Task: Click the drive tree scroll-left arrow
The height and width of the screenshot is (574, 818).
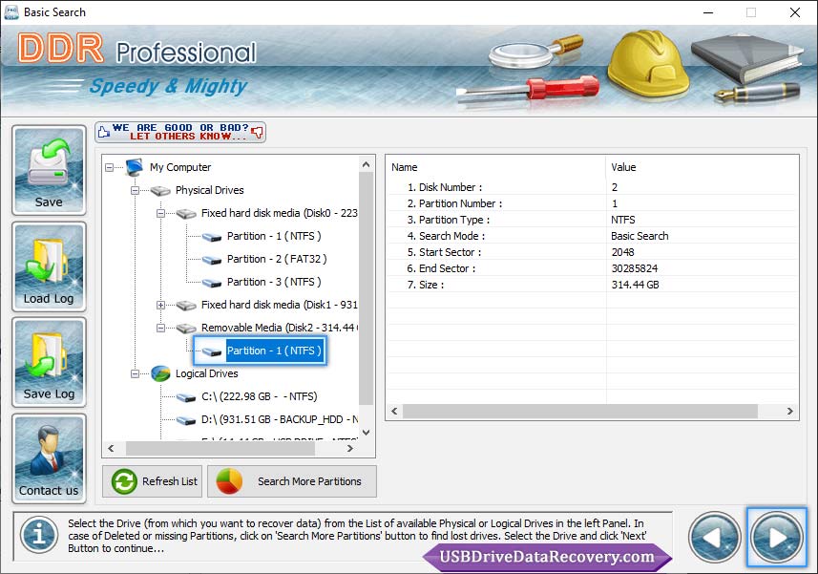Action: tap(111, 448)
